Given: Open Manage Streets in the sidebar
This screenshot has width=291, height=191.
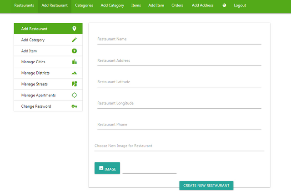Looking at the screenshot, I should [x=48, y=84].
